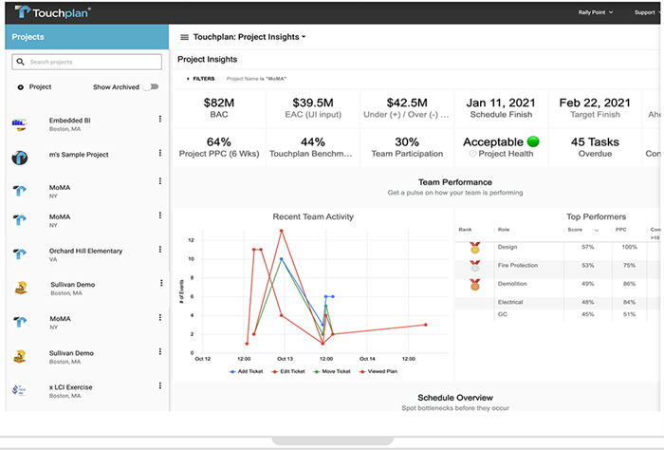Open kebab menu for m's Sample Project
The width and height of the screenshot is (664, 450).
tap(159, 154)
